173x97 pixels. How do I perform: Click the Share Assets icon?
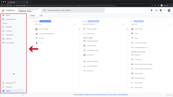[132, 87]
